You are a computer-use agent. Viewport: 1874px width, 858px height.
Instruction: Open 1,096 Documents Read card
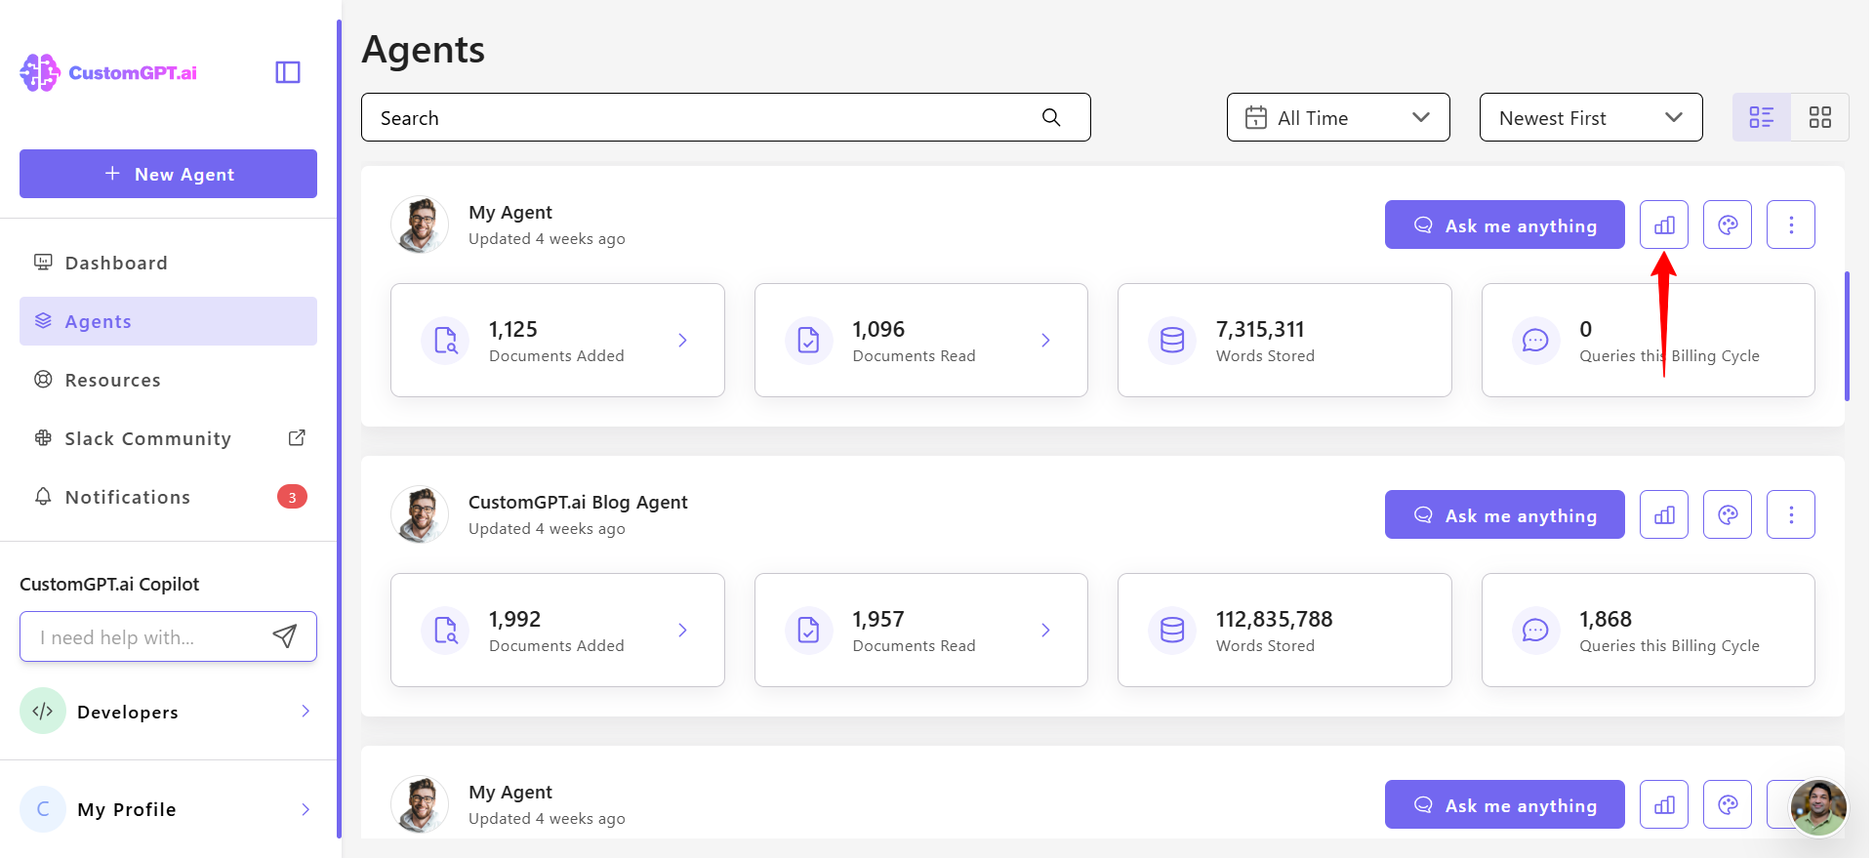coord(921,340)
